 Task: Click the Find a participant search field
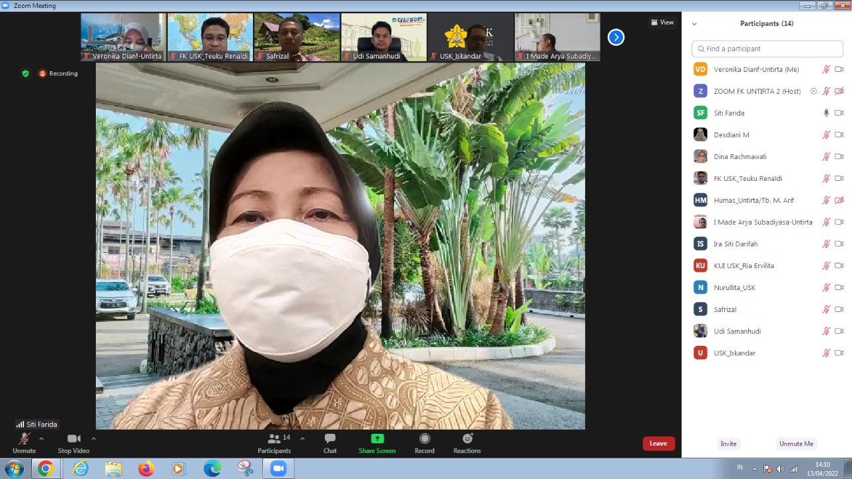[767, 49]
